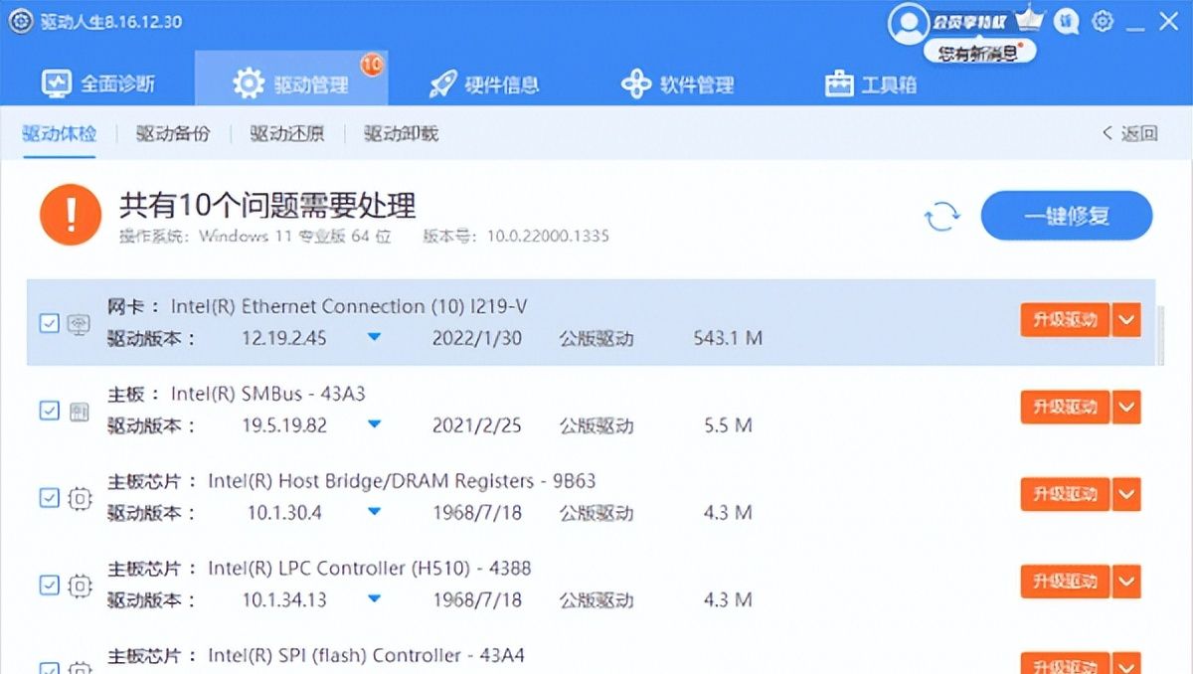Image resolution: width=1193 pixels, height=674 pixels.
Task: Open version dropdown for Host Bridge 10.1.30.4
Action: click(x=374, y=513)
